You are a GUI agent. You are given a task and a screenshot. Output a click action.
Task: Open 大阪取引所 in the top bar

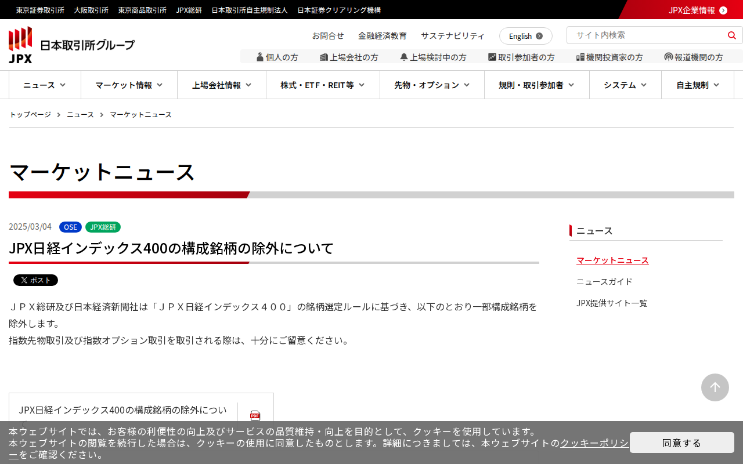coord(91,10)
